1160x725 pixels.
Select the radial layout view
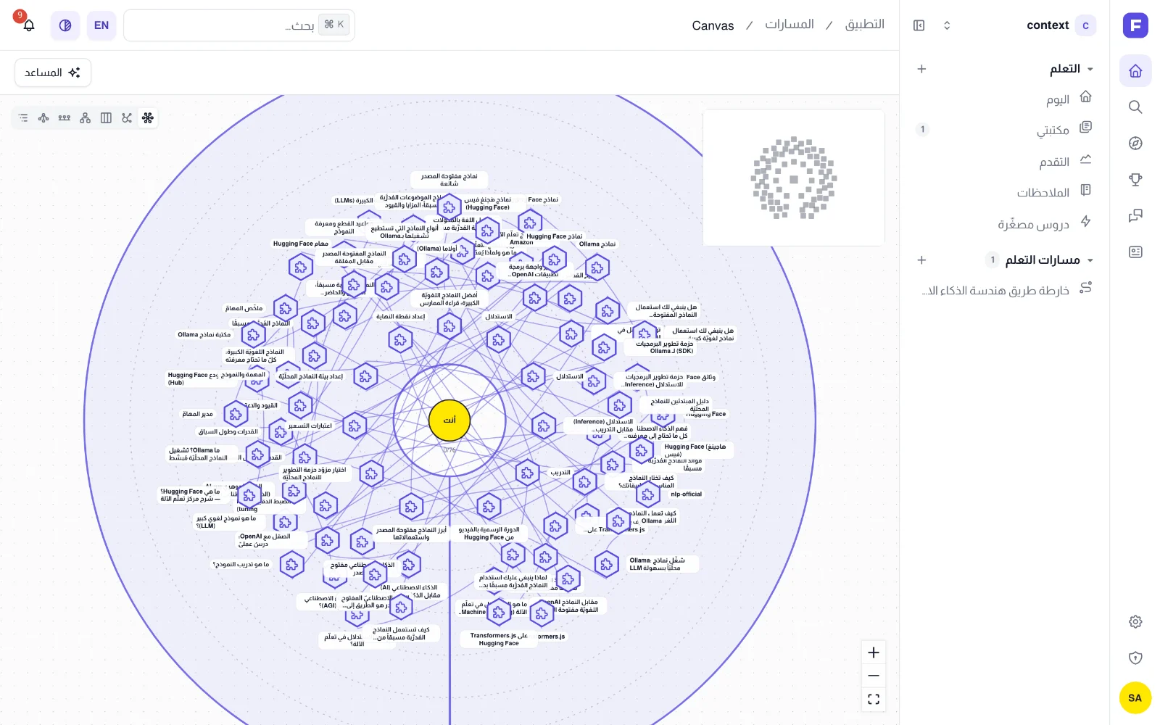[x=148, y=117]
